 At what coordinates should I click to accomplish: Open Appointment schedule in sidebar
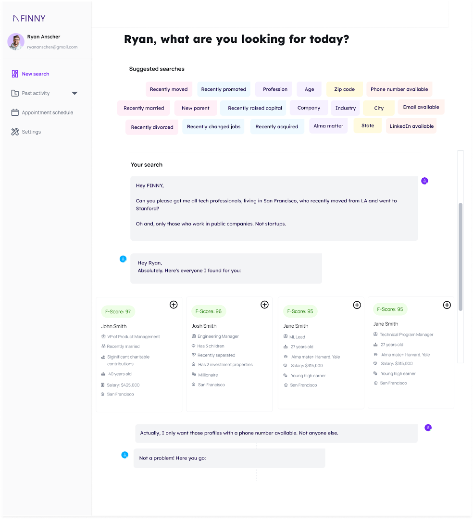pos(47,112)
